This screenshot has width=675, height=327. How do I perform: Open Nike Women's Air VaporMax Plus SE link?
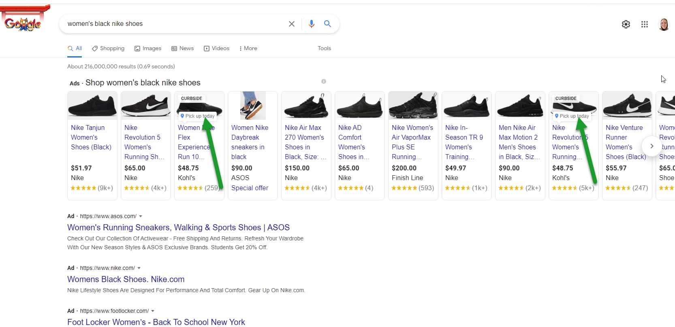412,142
